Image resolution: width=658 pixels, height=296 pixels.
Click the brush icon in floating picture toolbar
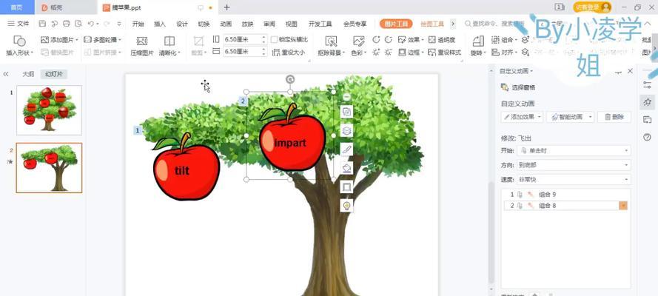point(346,149)
